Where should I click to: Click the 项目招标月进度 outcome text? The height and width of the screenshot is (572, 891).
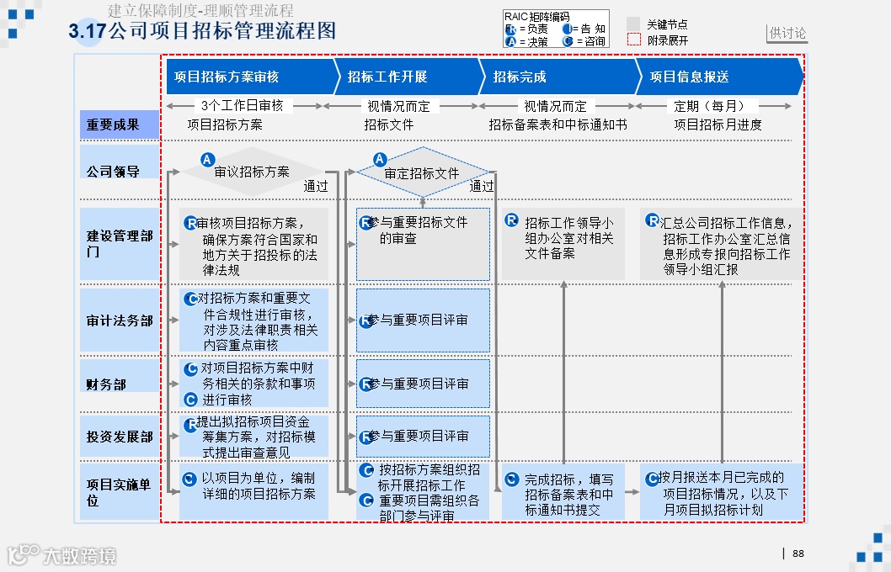click(x=718, y=124)
